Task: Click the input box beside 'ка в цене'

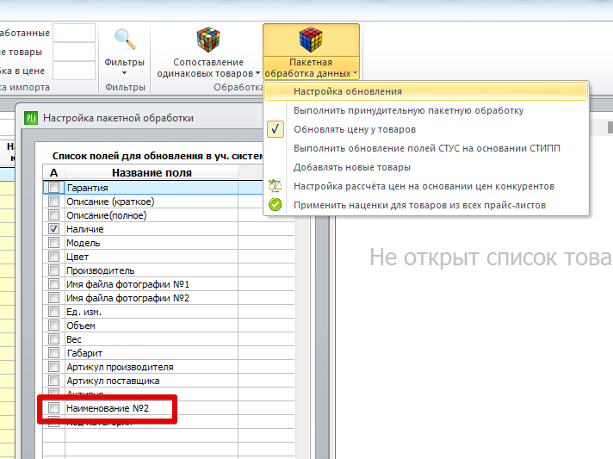Action: tap(74, 71)
